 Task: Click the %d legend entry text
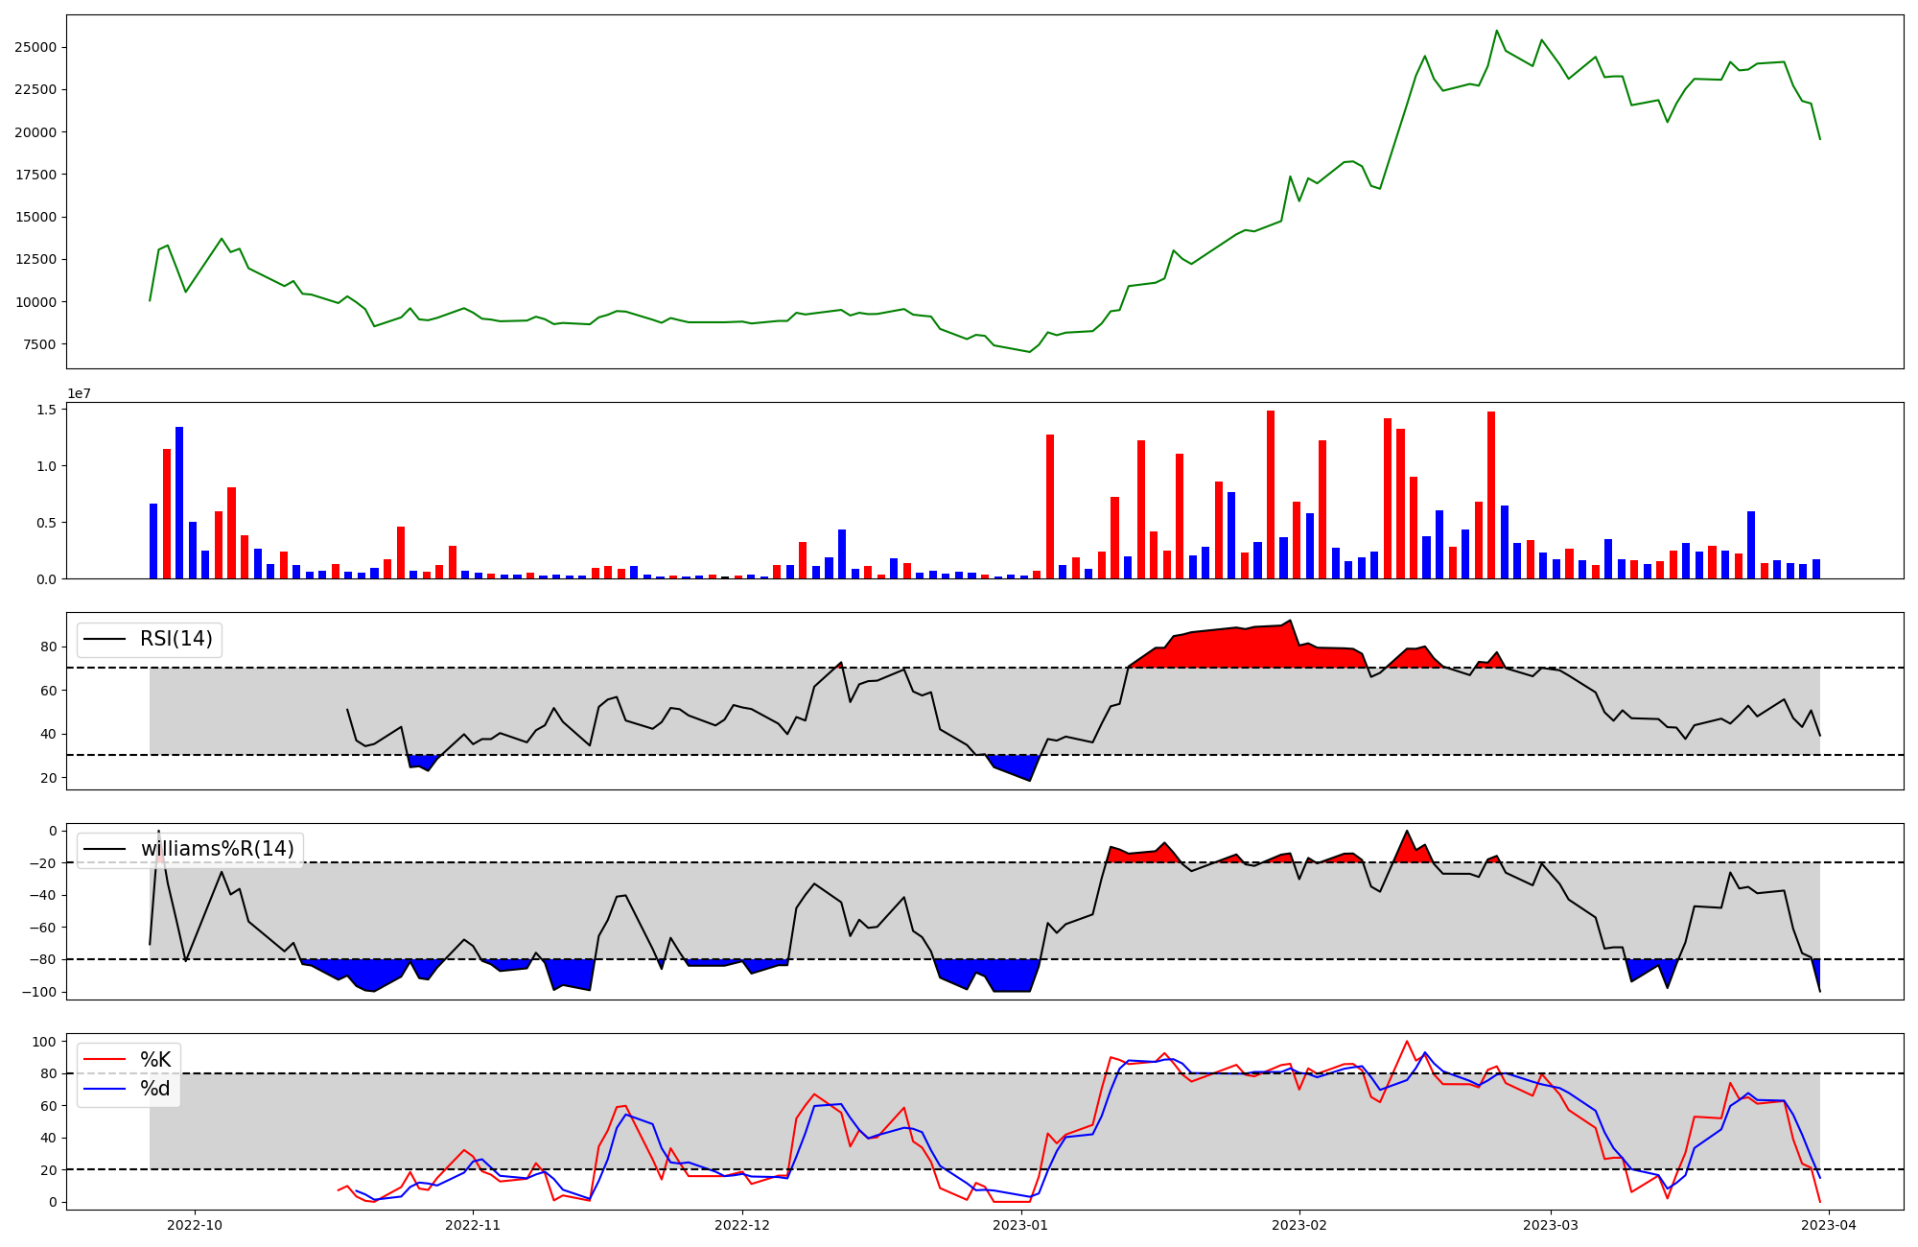pyautogui.click(x=155, y=1089)
